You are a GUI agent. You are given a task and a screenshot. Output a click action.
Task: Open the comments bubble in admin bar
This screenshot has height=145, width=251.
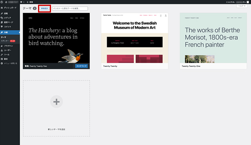coord(21,2)
